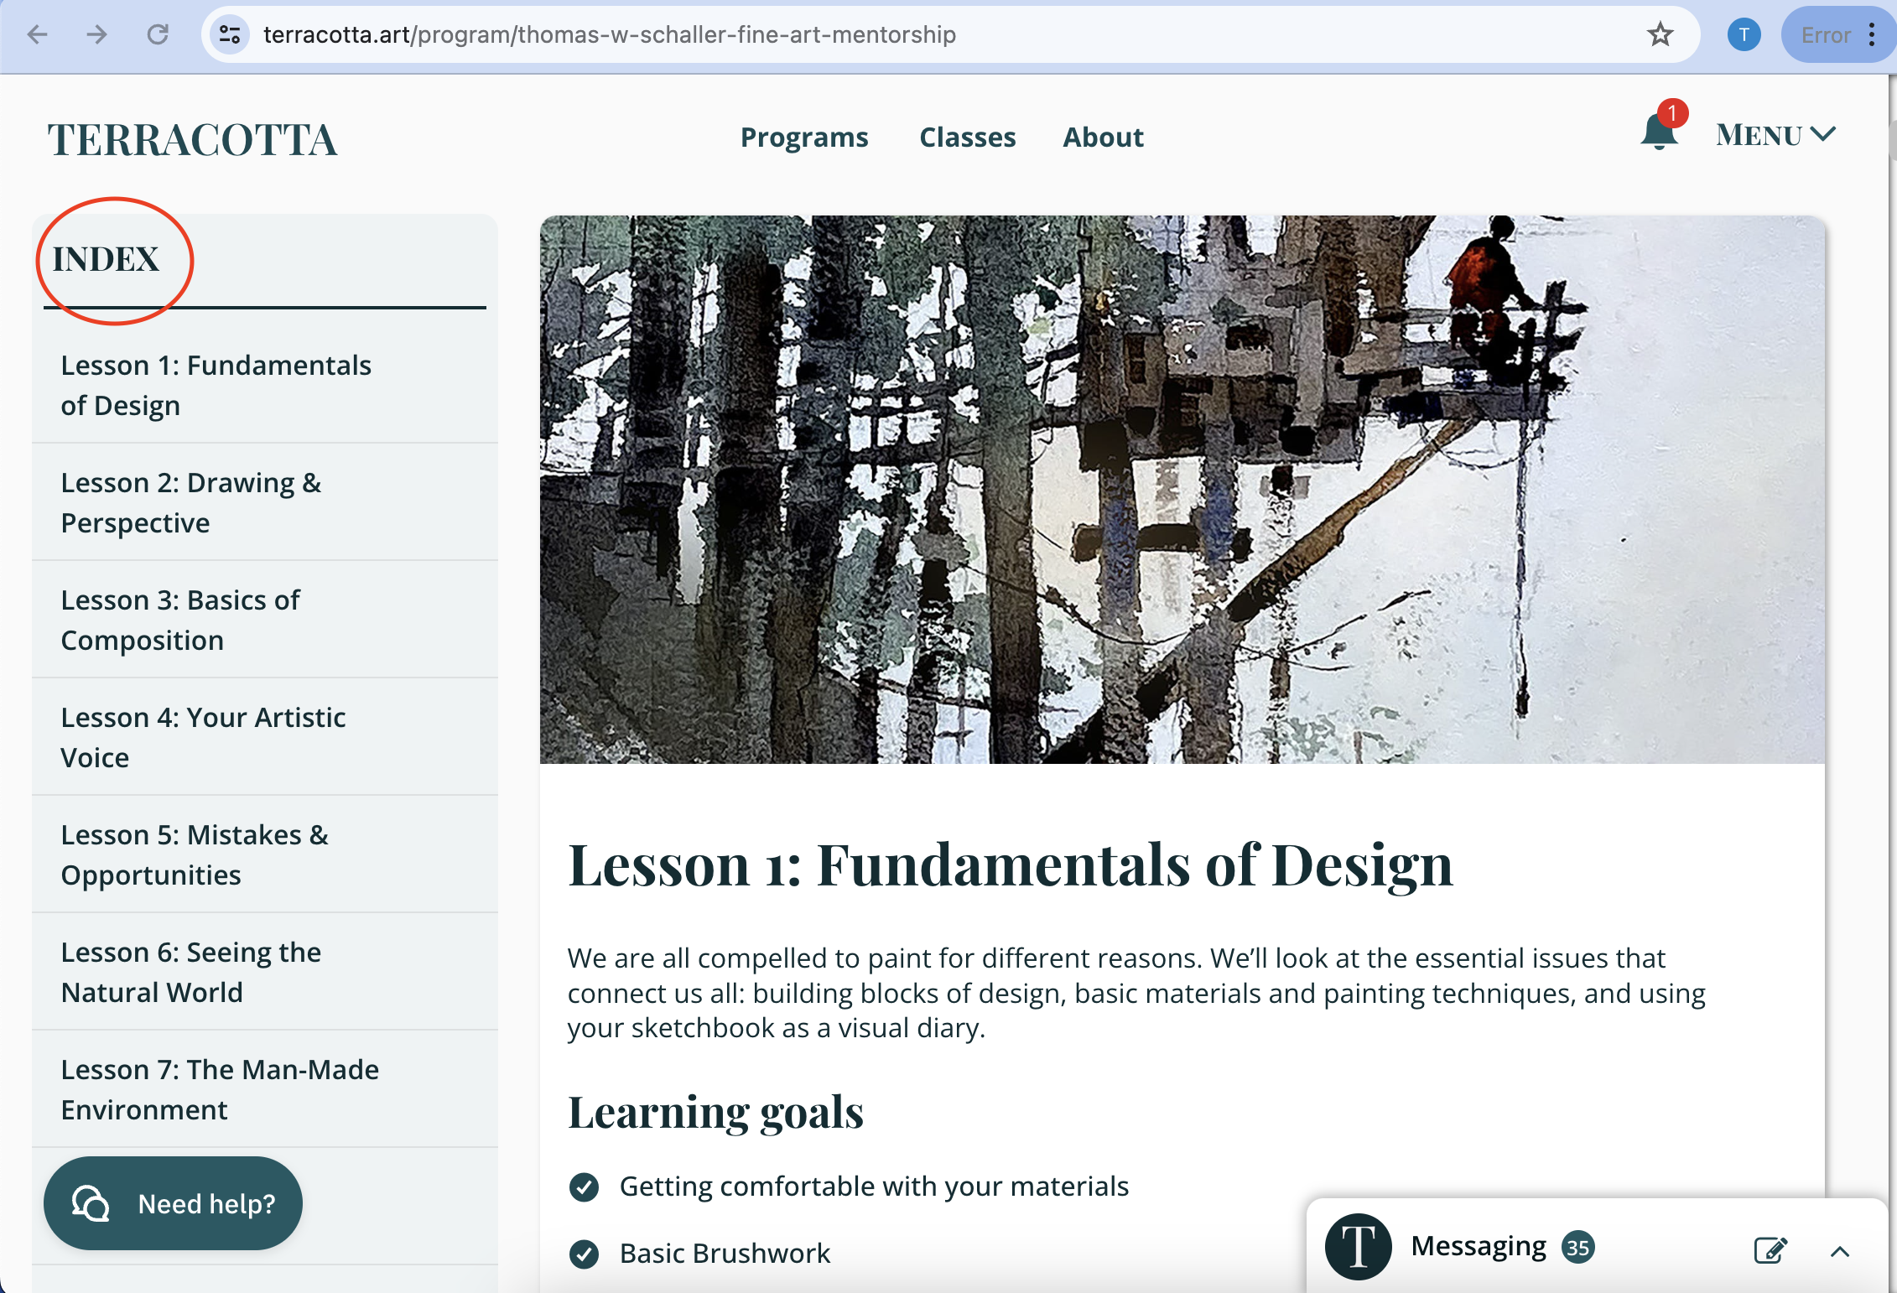Click the Messaging T avatar

(x=1358, y=1246)
